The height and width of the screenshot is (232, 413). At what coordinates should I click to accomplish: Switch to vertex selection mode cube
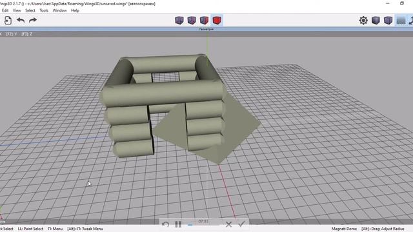(x=179, y=20)
